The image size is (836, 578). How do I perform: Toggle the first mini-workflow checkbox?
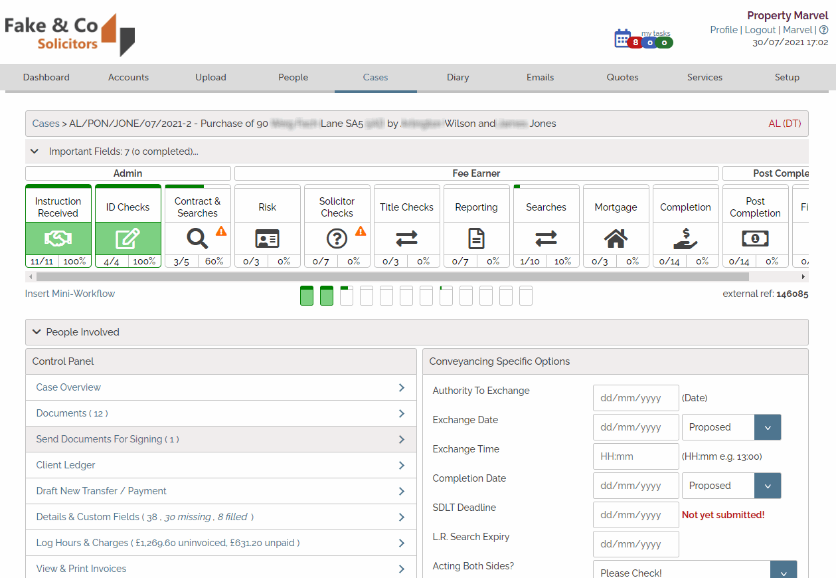click(x=306, y=296)
